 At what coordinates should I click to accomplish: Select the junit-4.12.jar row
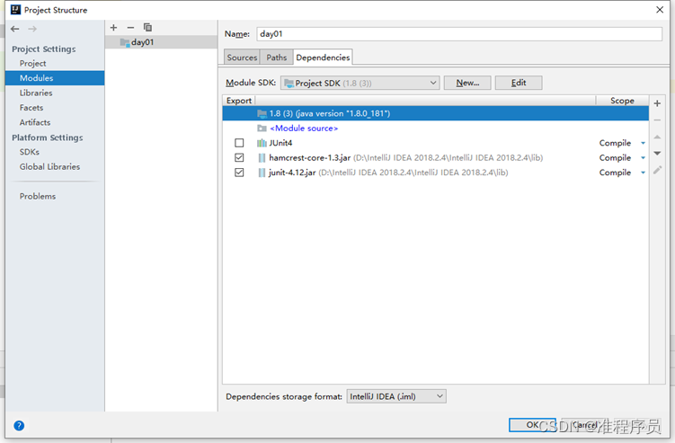click(435, 173)
